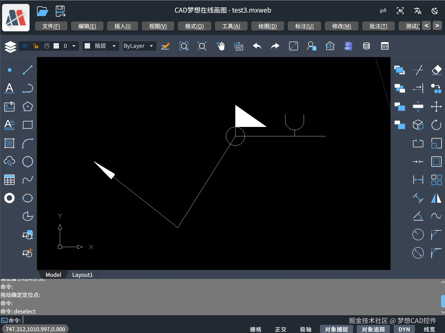Click the save-to-web file icon
Screen dimensions: 445x333
[61, 11]
